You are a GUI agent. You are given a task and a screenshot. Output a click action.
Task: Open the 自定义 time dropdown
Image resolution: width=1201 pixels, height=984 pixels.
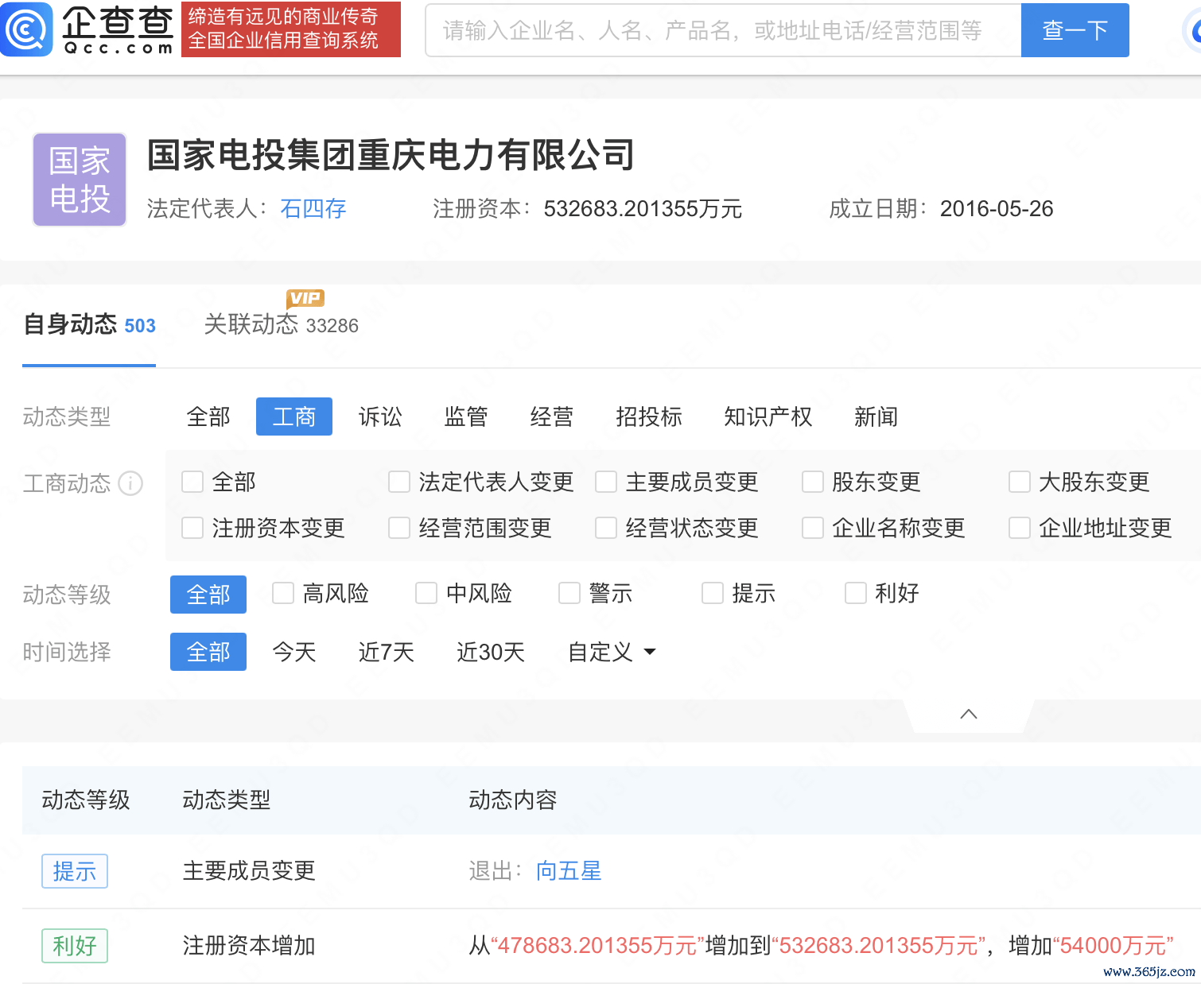click(612, 652)
